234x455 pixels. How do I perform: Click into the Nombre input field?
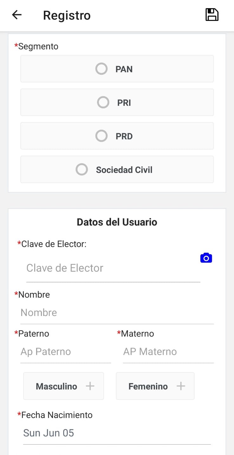coord(117,313)
